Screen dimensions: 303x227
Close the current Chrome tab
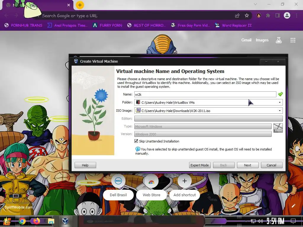pos(69,5)
